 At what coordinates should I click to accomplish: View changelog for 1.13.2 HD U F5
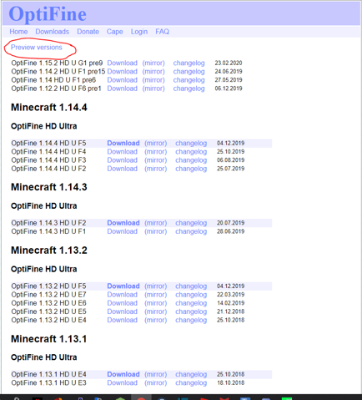191,286
